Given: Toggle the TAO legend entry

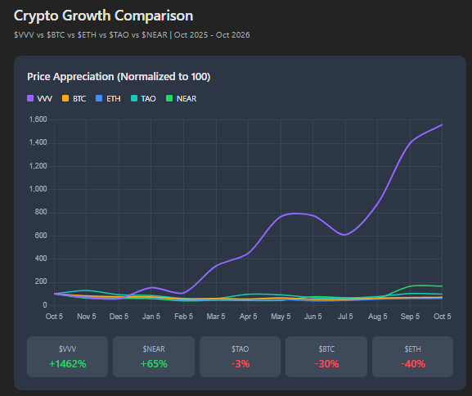Looking at the screenshot, I should coord(143,98).
